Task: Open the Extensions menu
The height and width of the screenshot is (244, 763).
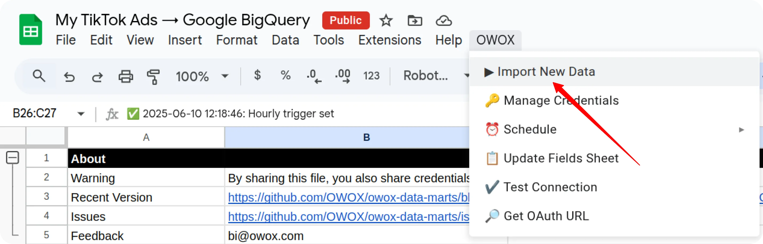Action: (x=390, y=40)
